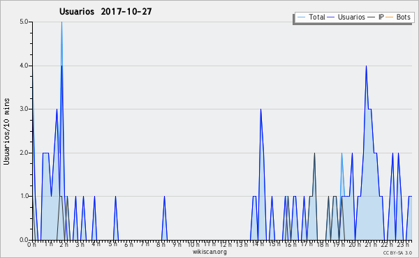Select the Bots legend label

(403, 17)
